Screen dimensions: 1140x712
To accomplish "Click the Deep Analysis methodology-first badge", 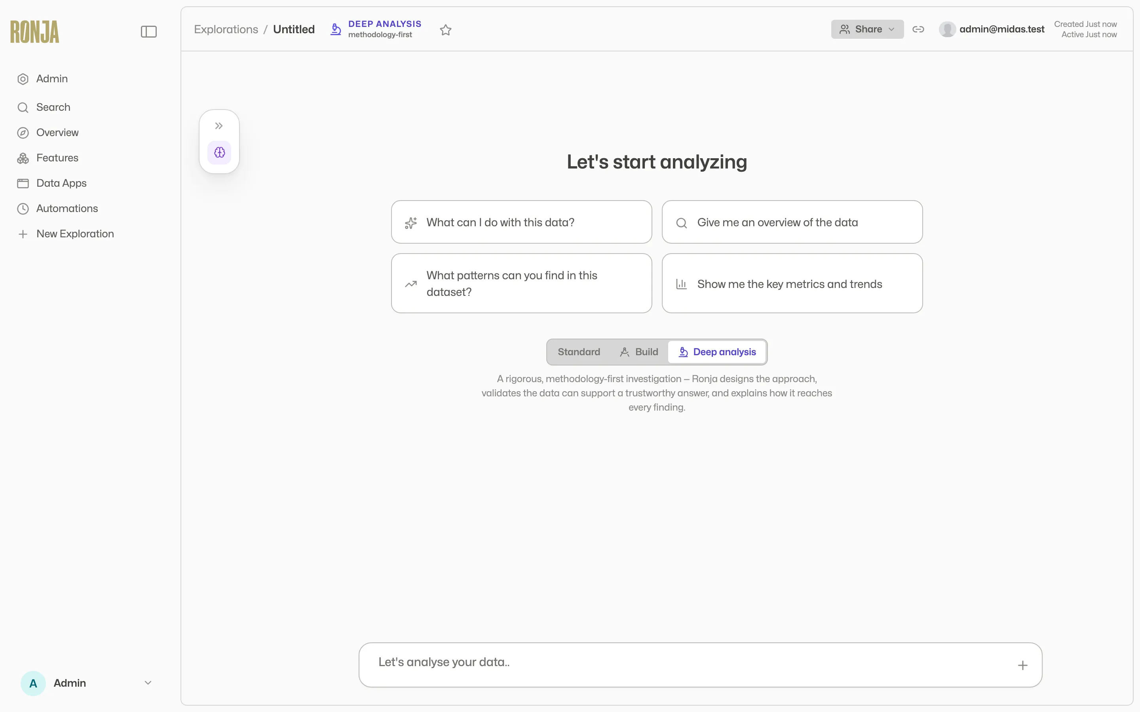I will tap(376, 29).
